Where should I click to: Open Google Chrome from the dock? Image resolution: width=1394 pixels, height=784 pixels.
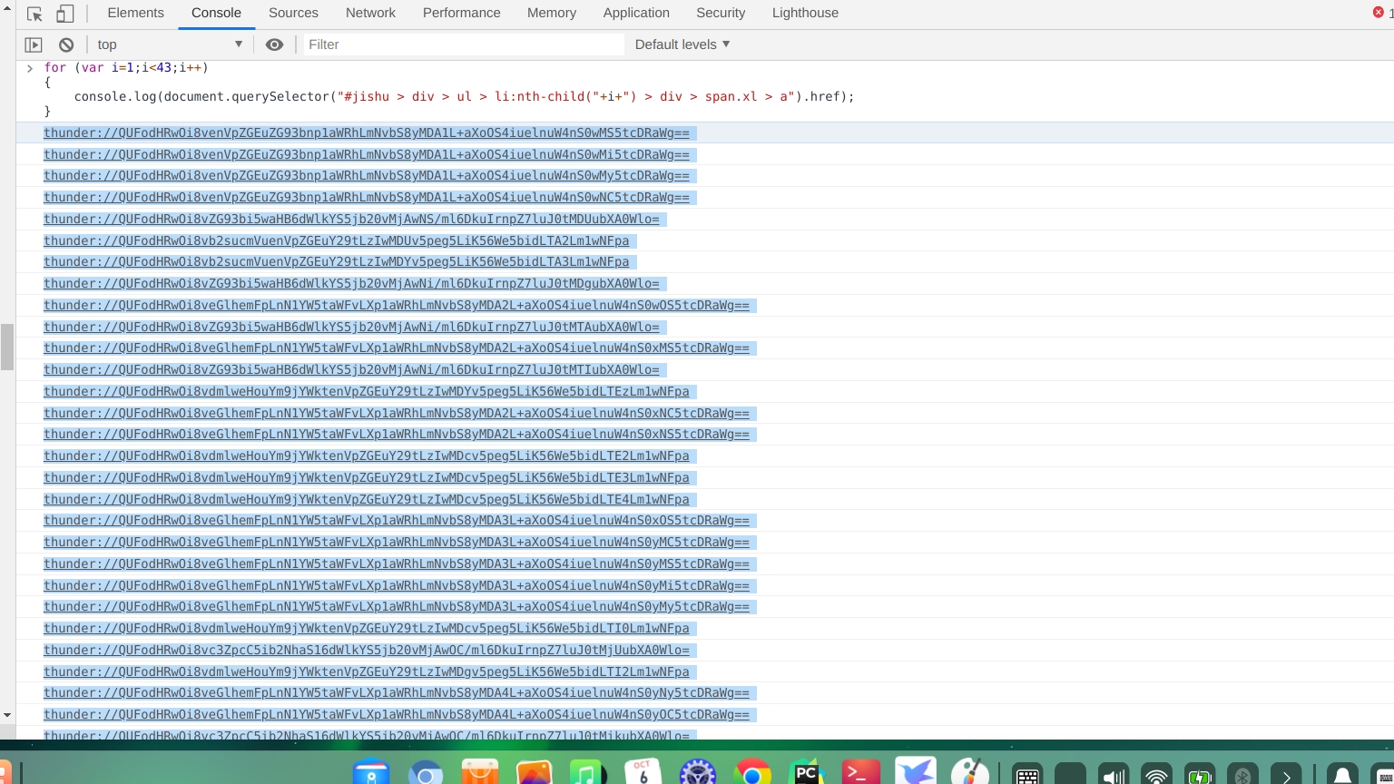[x=752, y=772]
